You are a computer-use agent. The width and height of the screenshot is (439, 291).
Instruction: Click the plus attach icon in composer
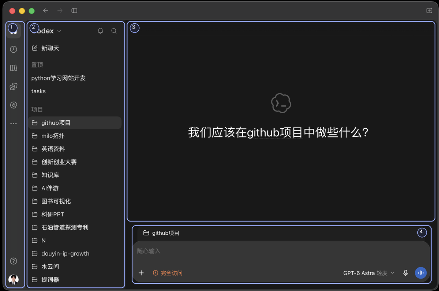(x=141, y=273)
